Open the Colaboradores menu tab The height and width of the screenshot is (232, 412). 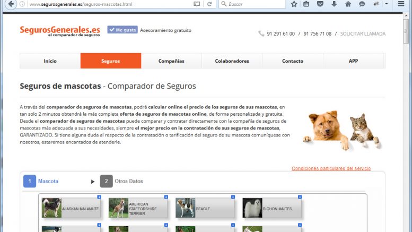232,61
